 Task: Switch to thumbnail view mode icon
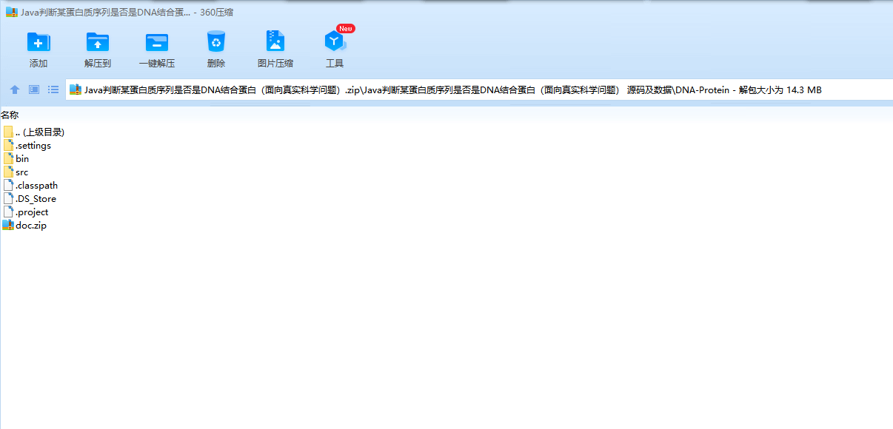(x=34, y=89)
